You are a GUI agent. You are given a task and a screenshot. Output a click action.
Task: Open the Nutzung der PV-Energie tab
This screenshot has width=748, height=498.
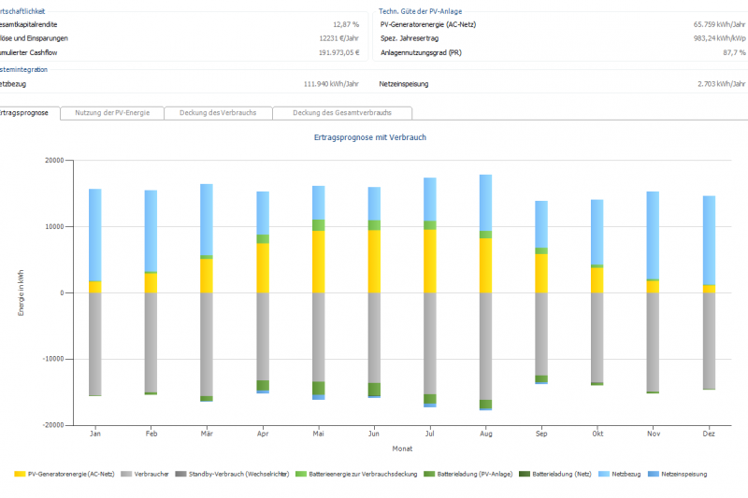[111, 113]
